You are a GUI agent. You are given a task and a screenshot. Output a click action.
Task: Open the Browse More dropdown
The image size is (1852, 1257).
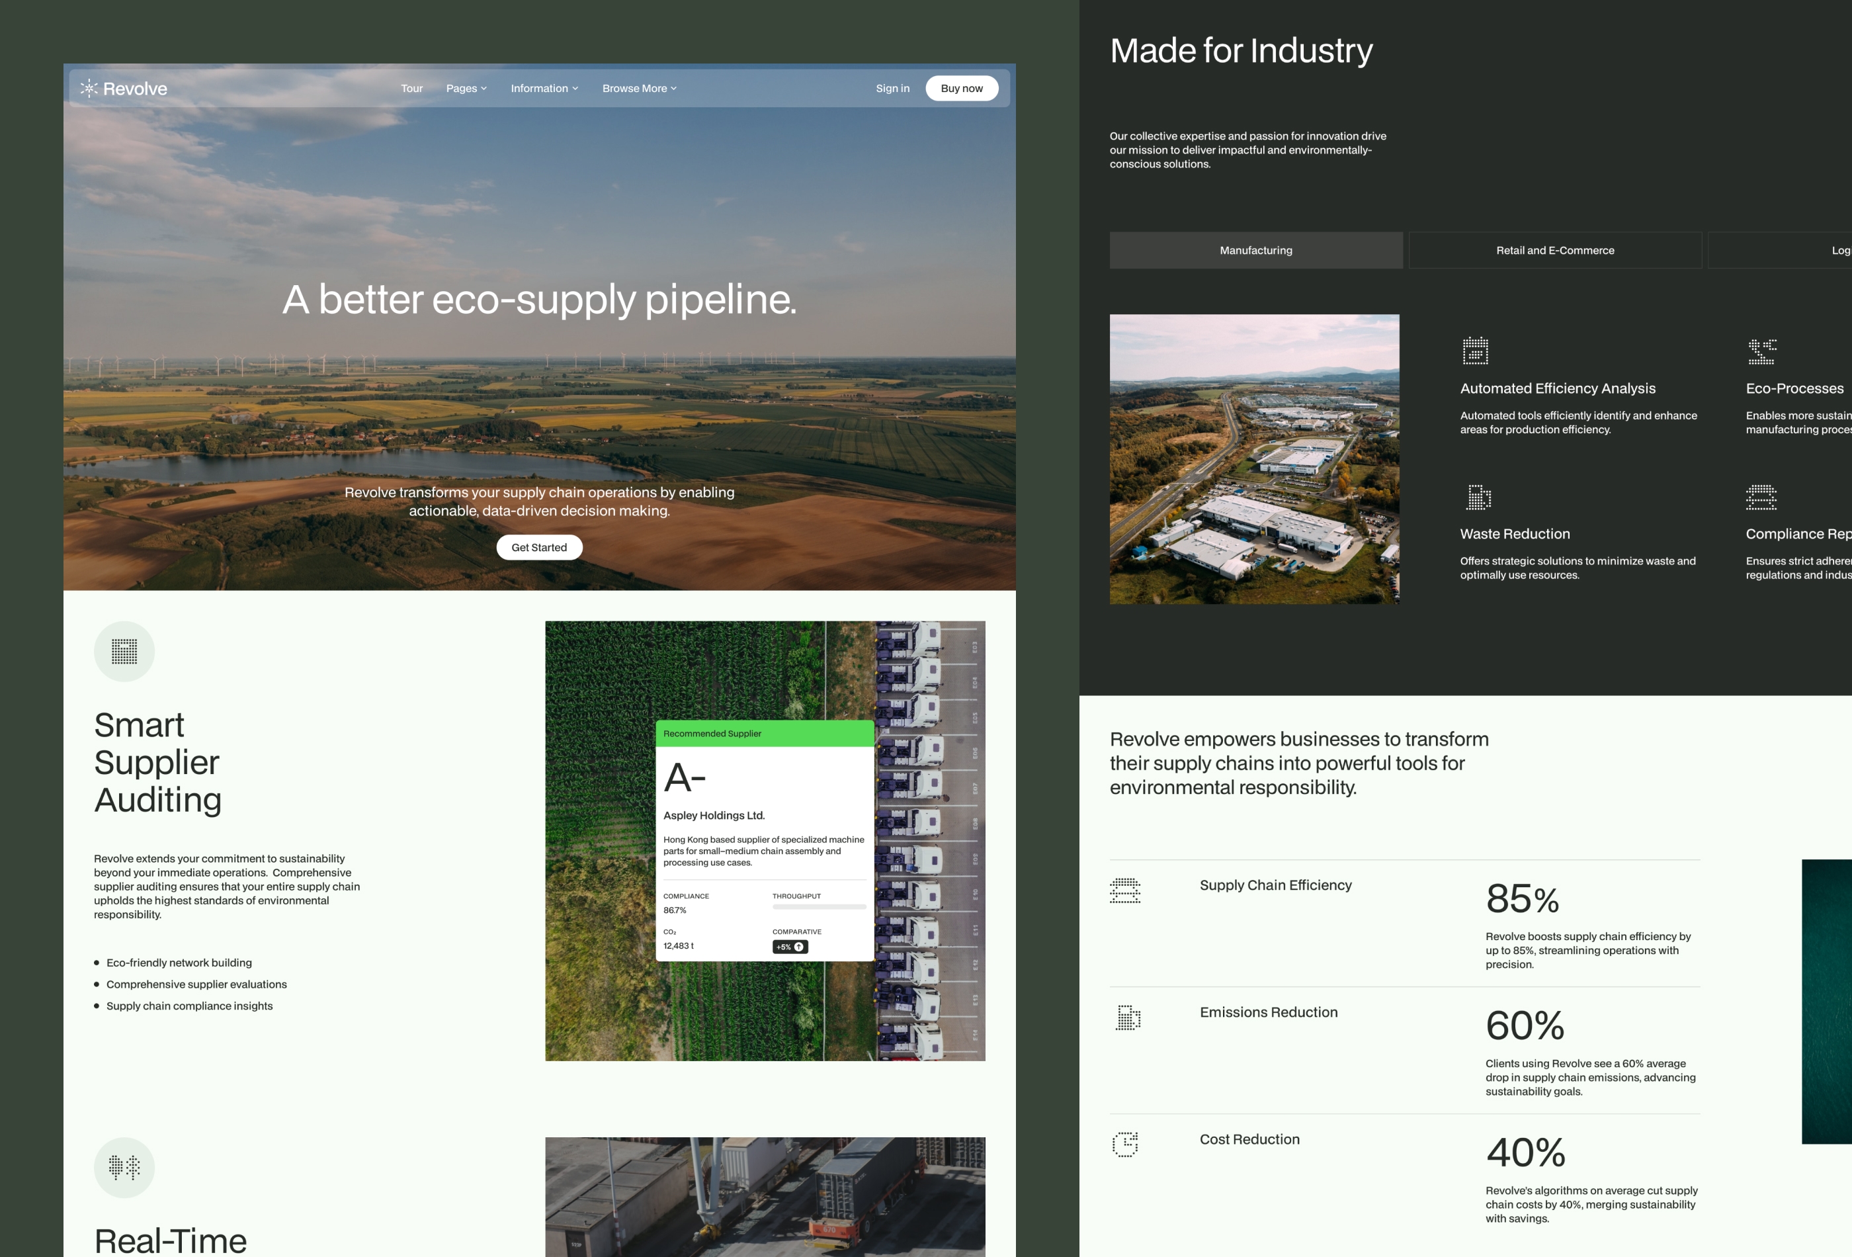point(638,89)
